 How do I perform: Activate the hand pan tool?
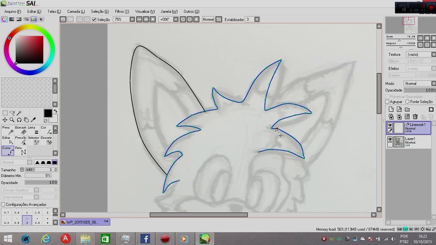(x=26, y=120)
